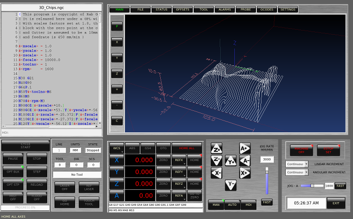
Task: Switch preview to Z view
Action: (x=117, y=73)
